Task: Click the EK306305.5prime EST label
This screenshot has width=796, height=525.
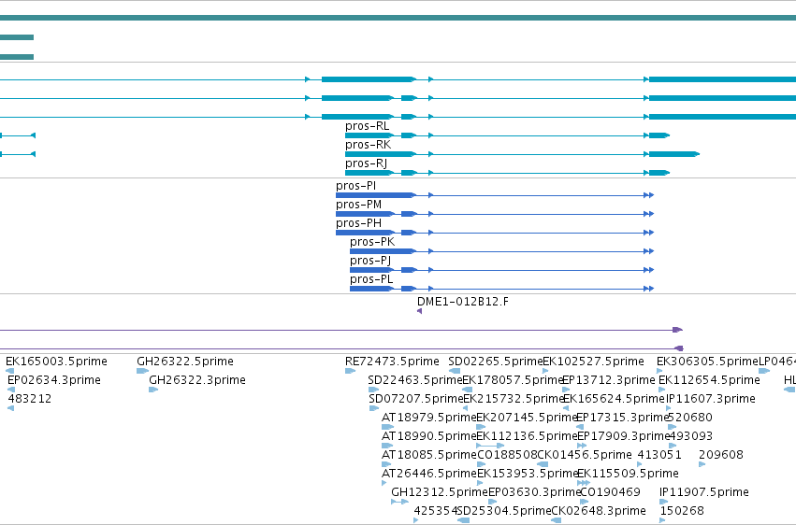Action: 708,362
